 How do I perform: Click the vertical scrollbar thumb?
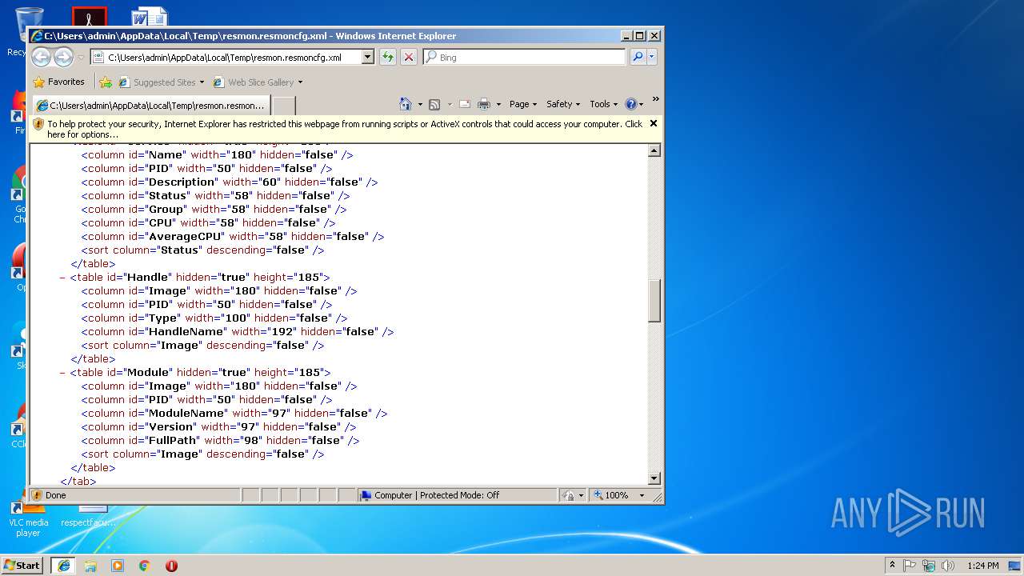(x=654, y=301)
